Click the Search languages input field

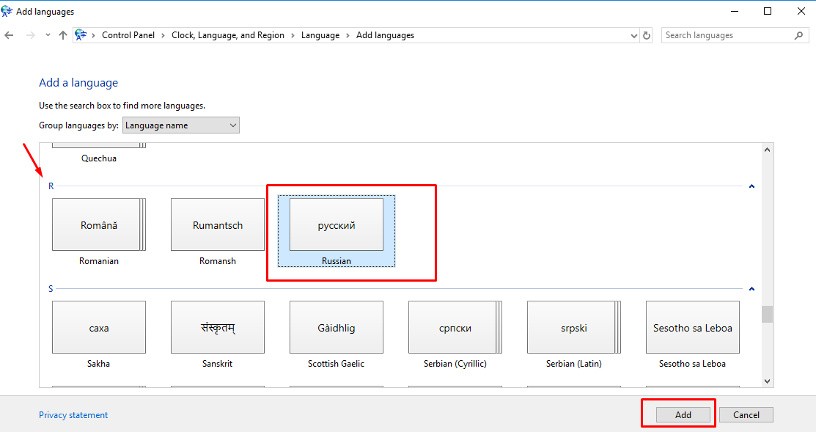(726, 35)
